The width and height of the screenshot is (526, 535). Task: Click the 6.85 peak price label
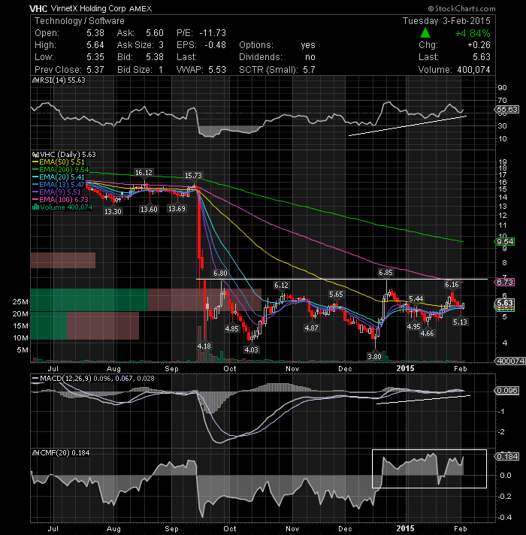point(385,273)
